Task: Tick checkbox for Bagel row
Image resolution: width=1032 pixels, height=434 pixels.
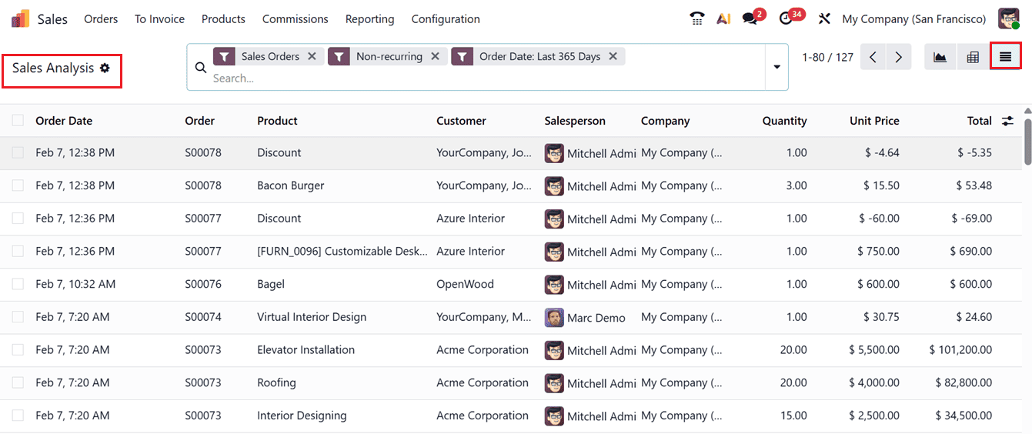Action: pyautogui.click(x=18, y=284)
